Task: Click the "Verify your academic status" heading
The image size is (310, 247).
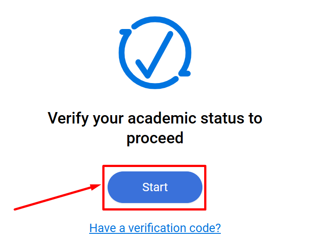Action: click(155, 118)
